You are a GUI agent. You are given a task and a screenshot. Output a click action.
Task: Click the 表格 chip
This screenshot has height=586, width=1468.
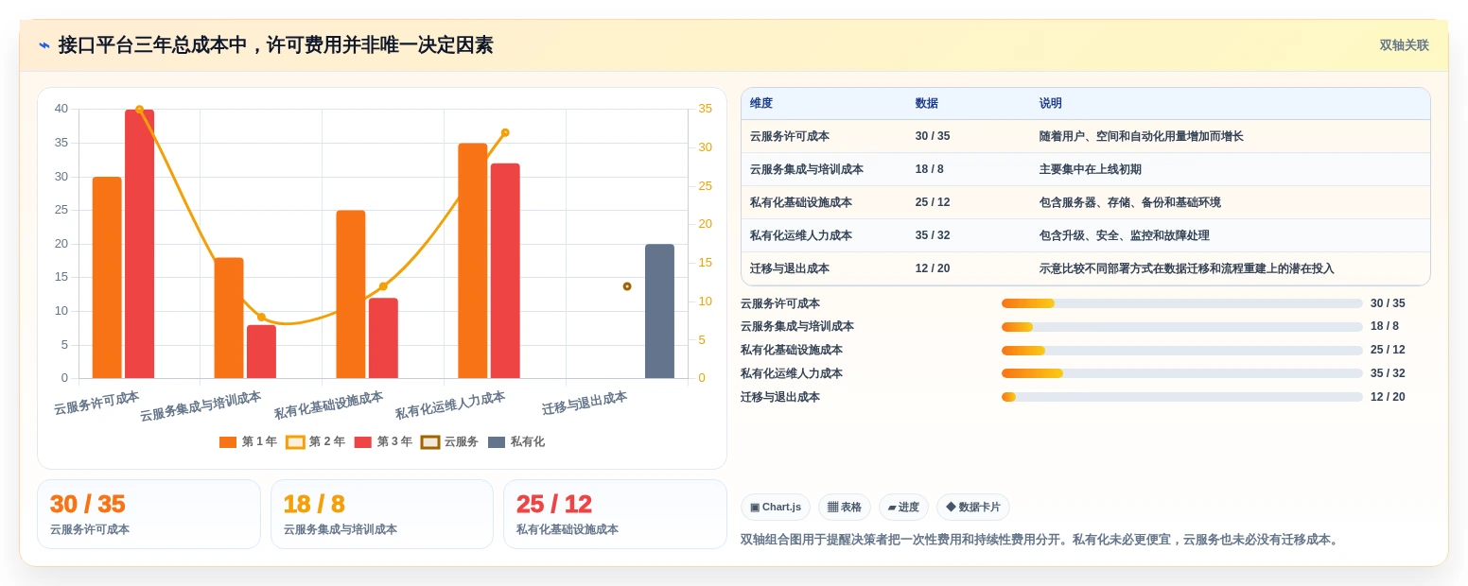click(845, 507)
